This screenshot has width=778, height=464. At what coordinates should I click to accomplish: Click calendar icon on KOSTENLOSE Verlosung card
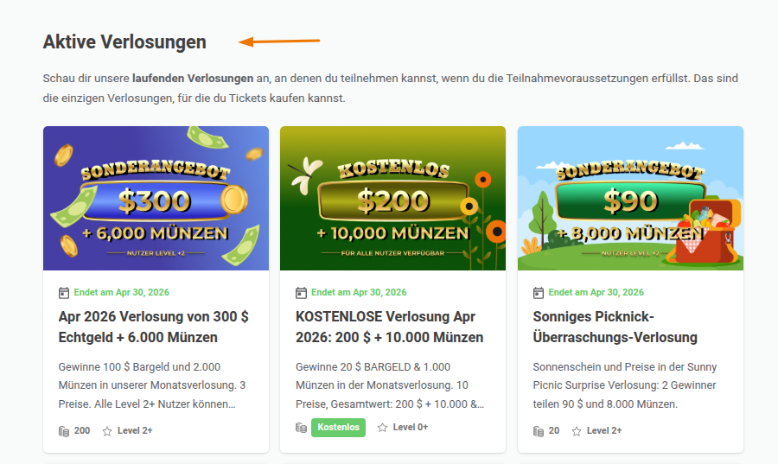click(301, 293)
